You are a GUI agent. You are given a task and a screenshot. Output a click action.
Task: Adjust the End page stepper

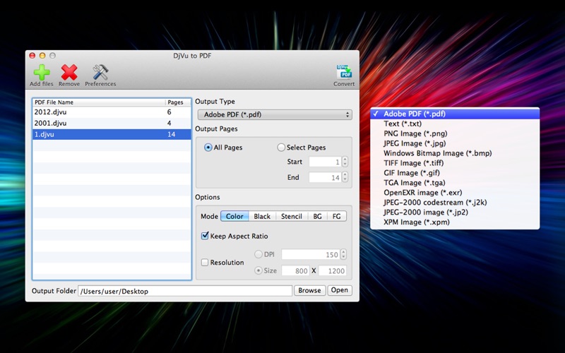pos(345,177)
